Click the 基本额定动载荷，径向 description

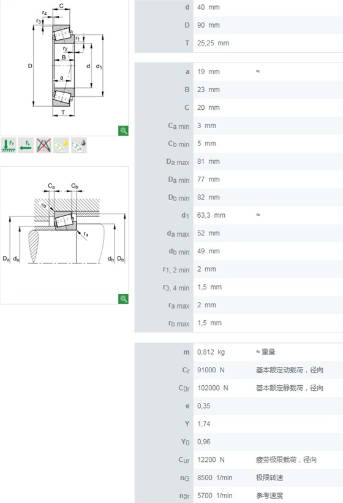coord(290,370)
